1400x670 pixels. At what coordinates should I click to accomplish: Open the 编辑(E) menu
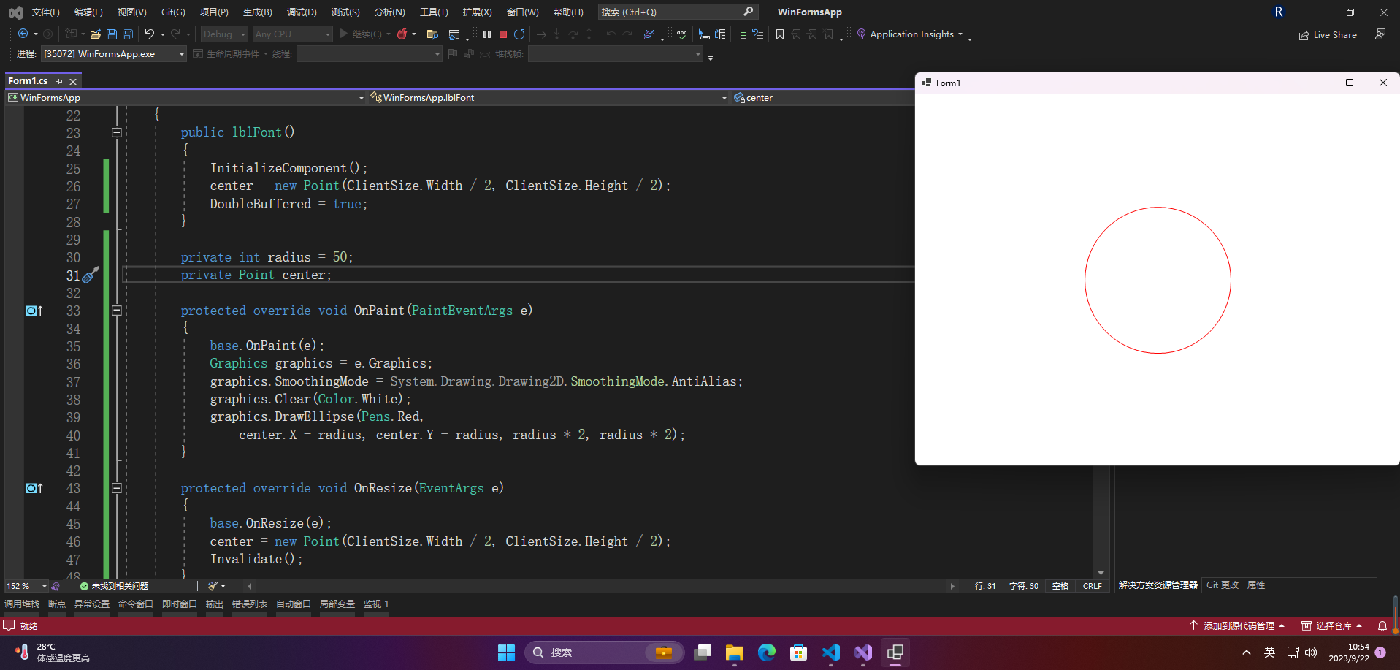88,12
